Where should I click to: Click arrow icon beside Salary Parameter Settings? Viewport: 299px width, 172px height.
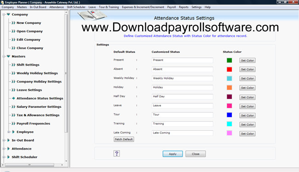(13, 106)
